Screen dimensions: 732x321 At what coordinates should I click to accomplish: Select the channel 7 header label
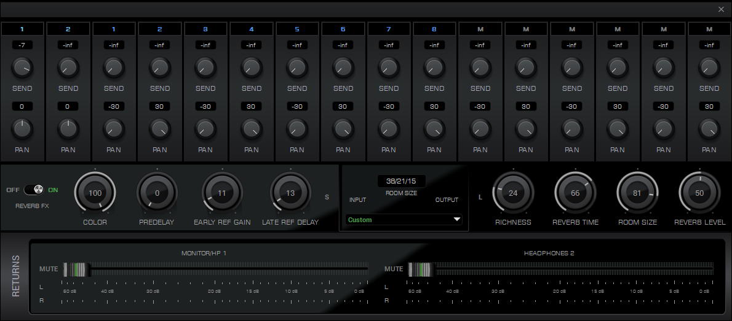pyautogui.click(x=388, y=29)
